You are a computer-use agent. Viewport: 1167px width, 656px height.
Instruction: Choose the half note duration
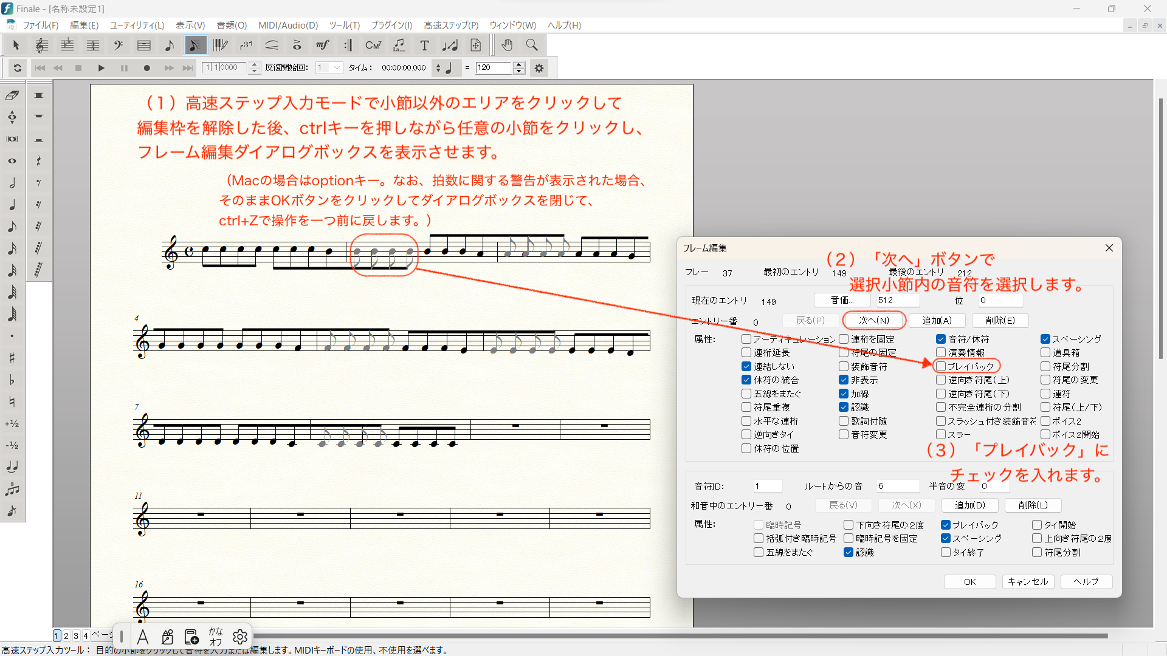tap(12, 183)
